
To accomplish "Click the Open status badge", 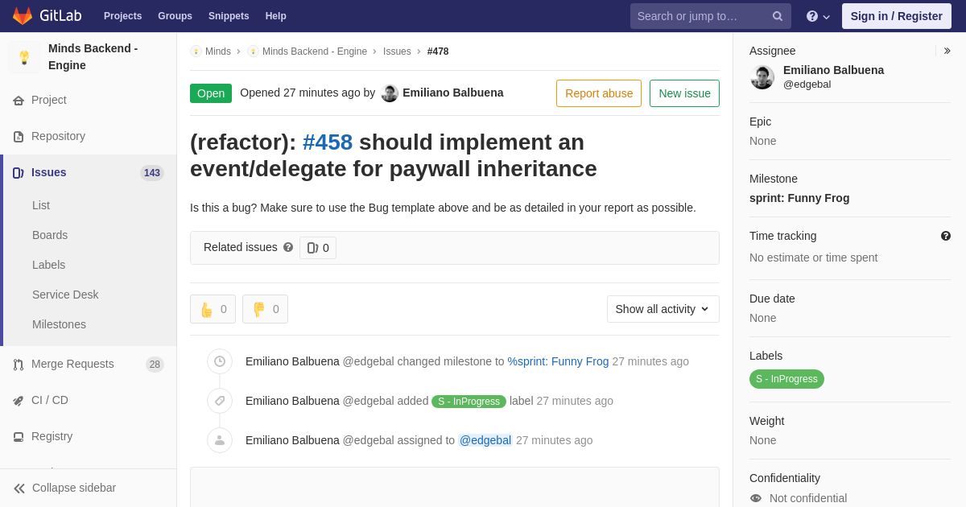I will point(211,93).
